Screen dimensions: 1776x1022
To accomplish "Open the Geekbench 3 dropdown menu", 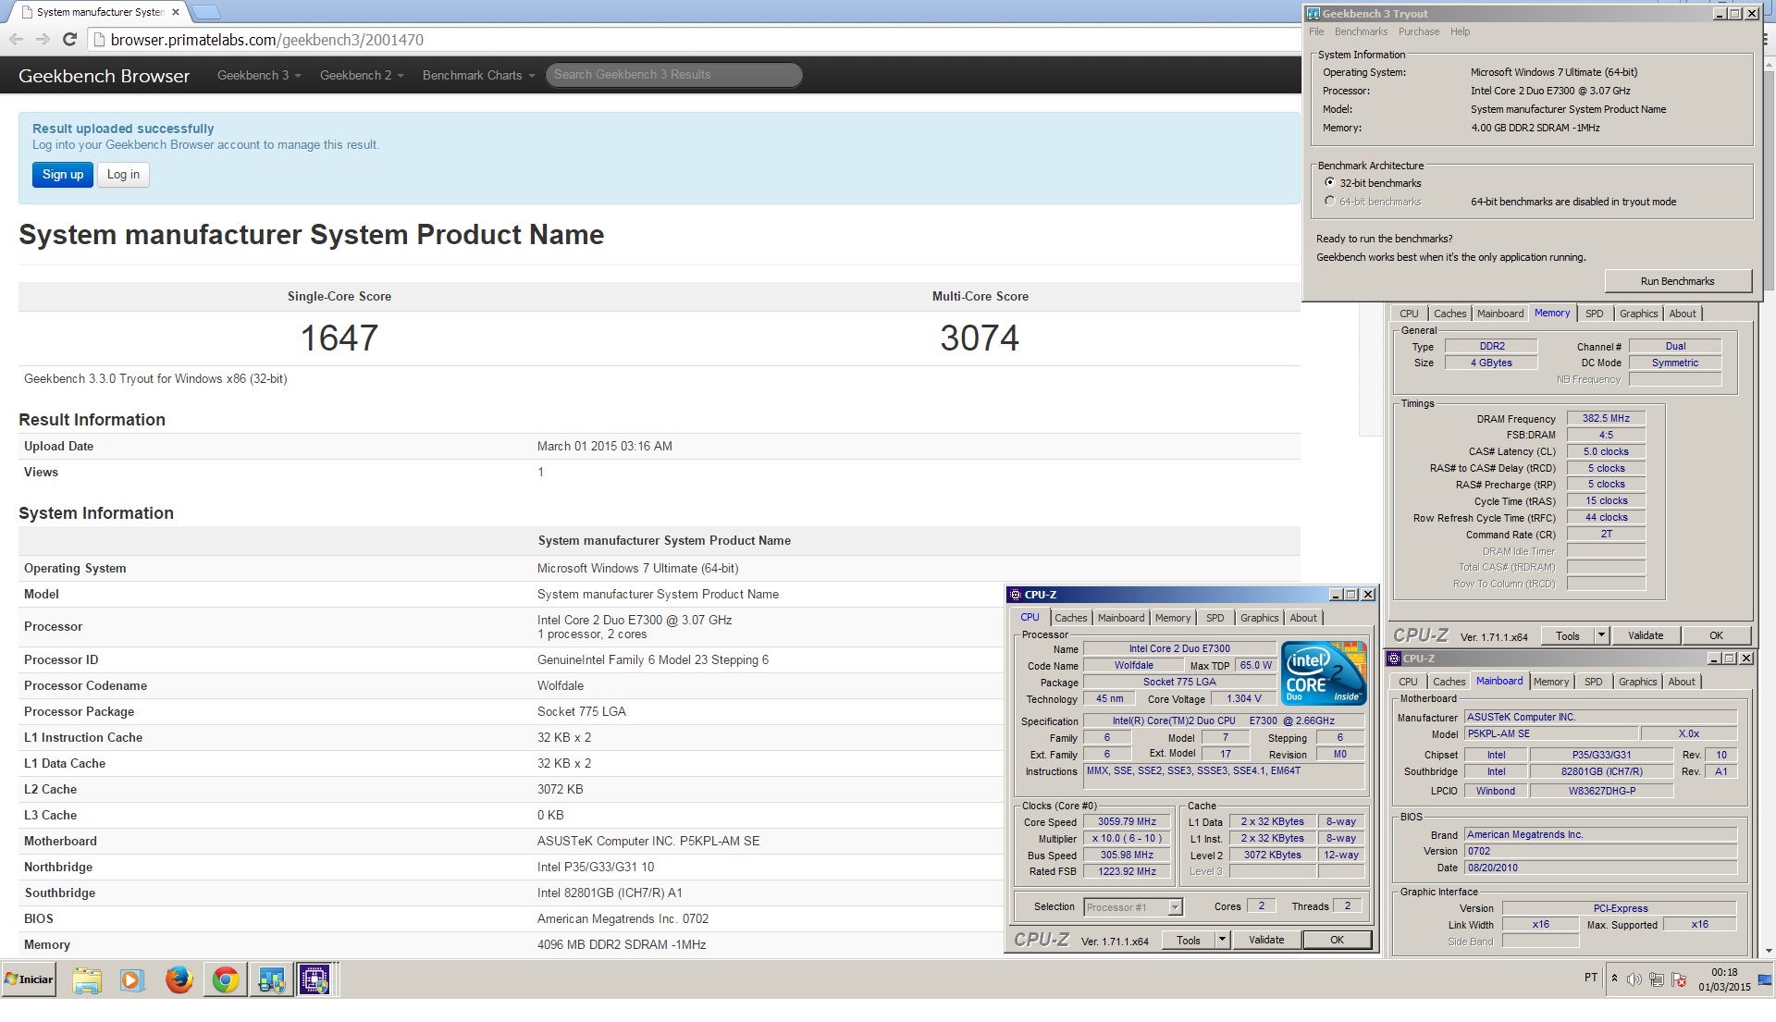I will click(x=259, y=75).
